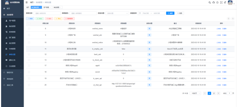Open 用户管理 in the sidebar
Viewport: 237px width, 107px height.
12,21
